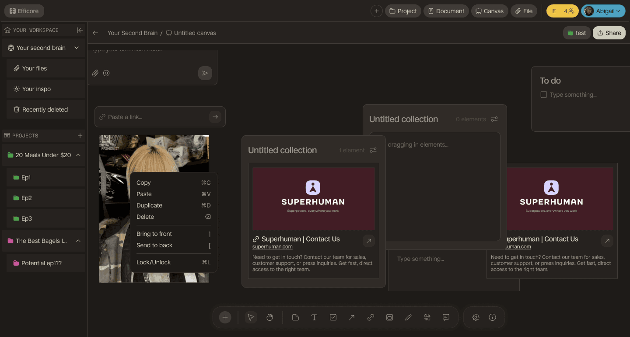The height and width of the screenshot is (337, 630).
Task: Select the link tool in the bottom toolbar
Action: tap(371, 317)
